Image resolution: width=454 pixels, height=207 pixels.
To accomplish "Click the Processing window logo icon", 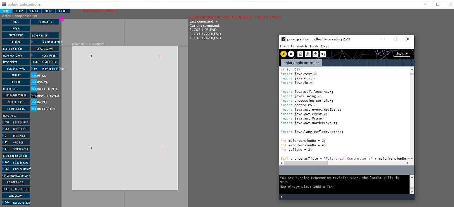I will (283, 39).
